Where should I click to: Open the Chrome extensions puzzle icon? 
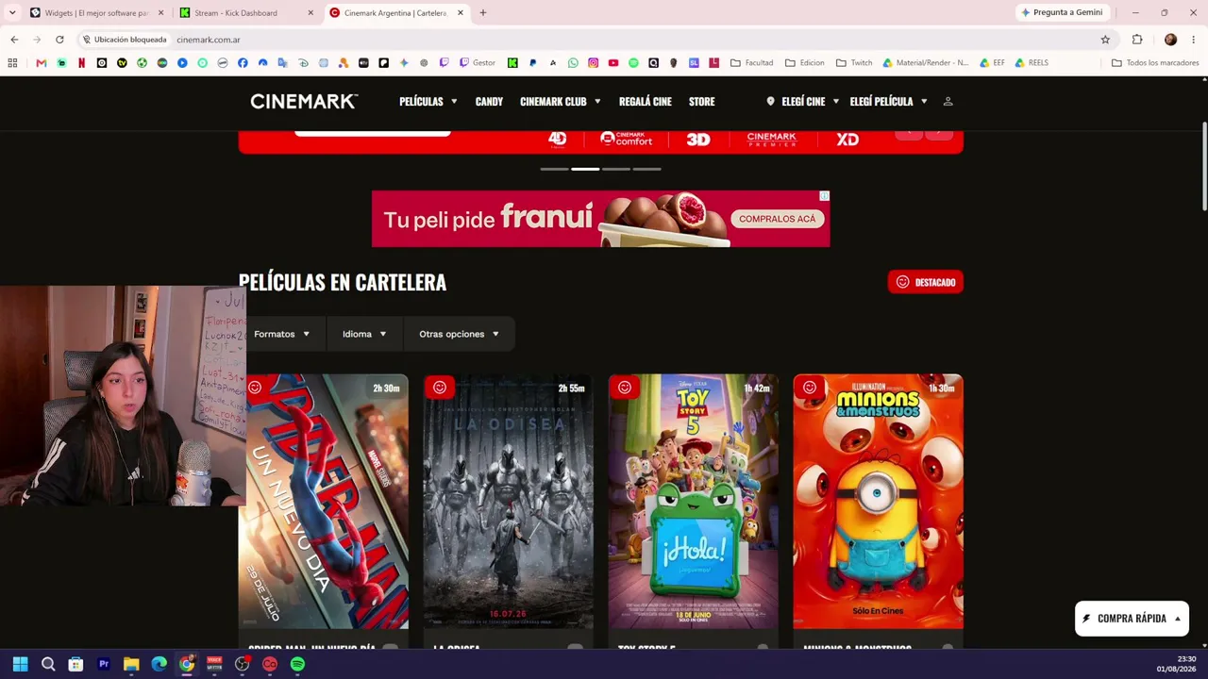[x=1137, y=40]
